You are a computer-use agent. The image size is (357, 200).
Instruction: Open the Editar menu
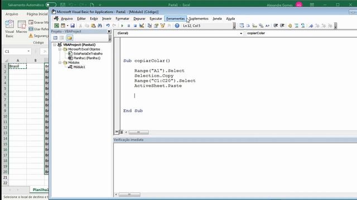pyautogui.click(x=81, y=18)
